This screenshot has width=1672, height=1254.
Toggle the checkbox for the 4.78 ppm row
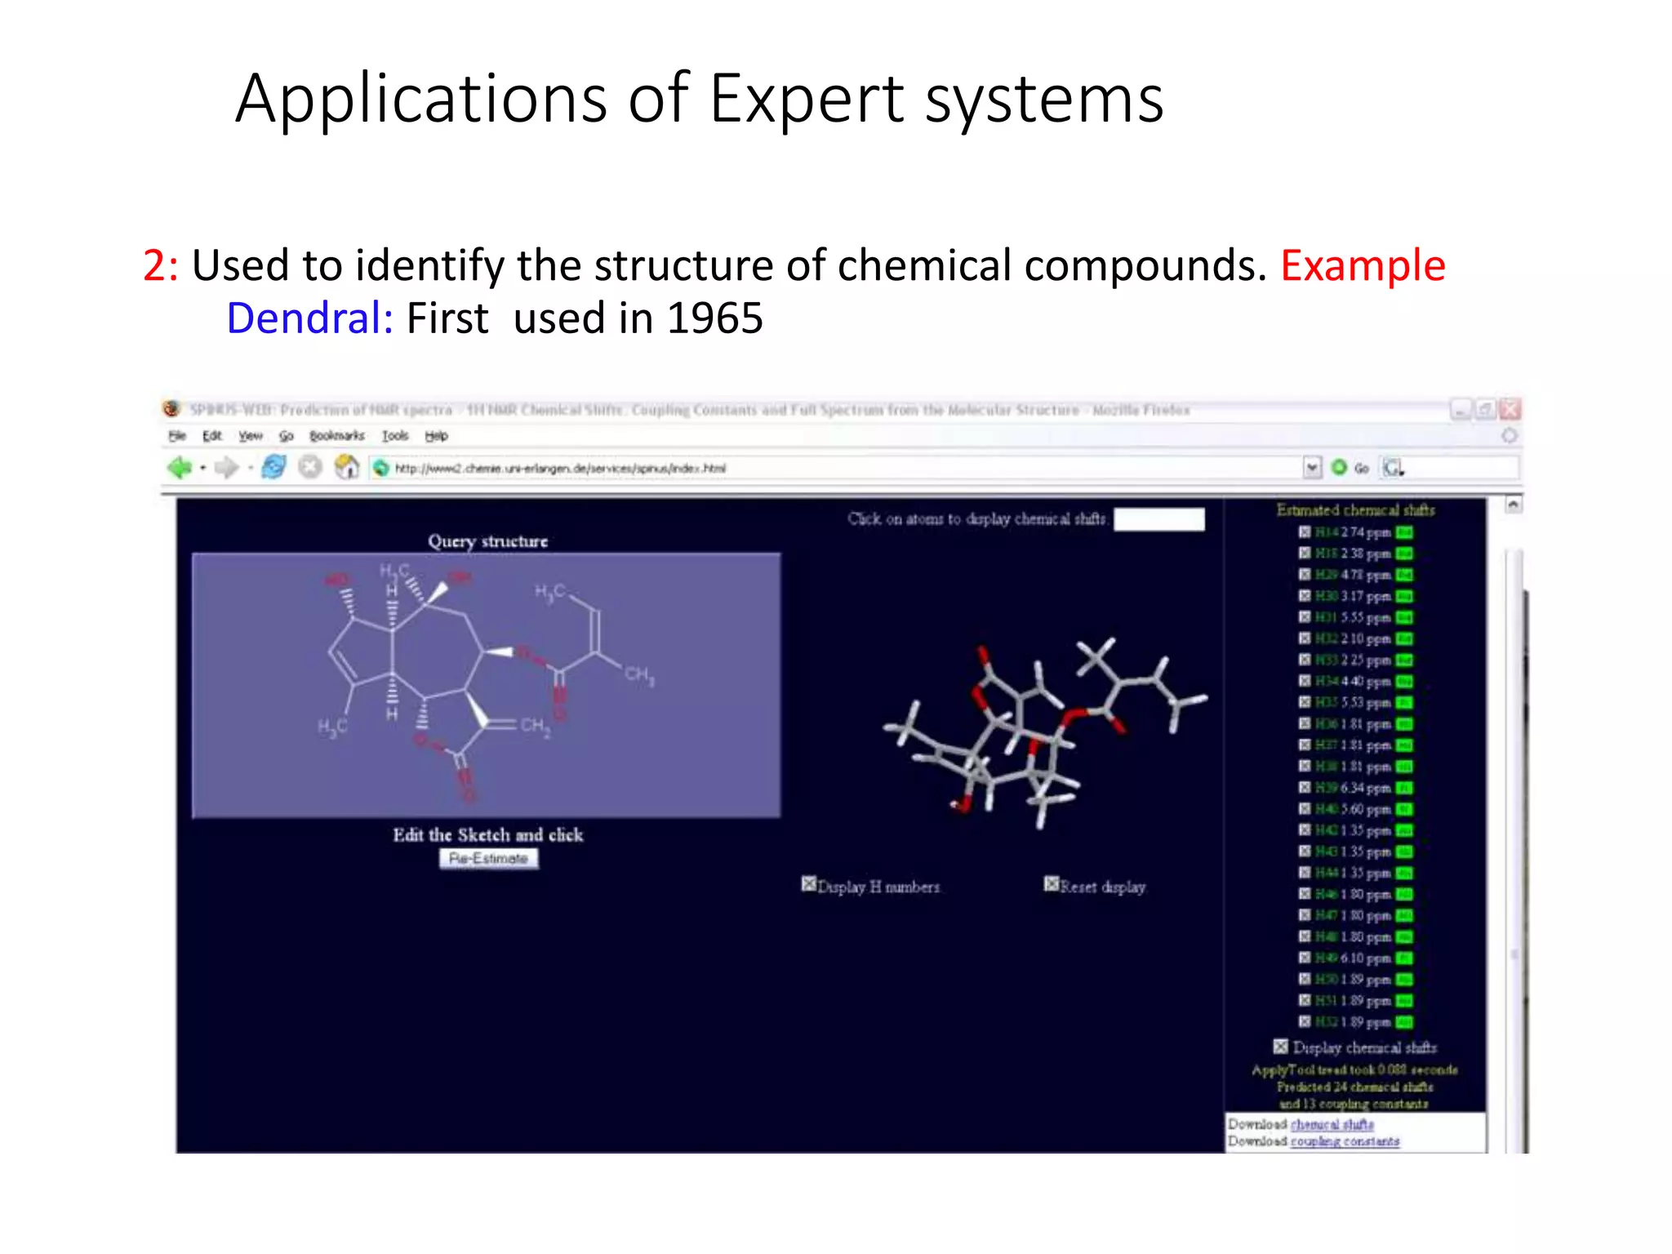[x=1305, y=575]
